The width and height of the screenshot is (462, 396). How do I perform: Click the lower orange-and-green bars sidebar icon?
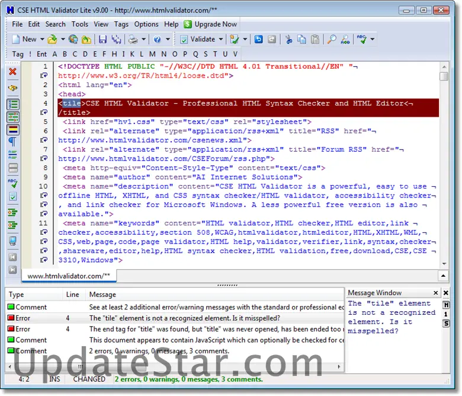[12, 225]
